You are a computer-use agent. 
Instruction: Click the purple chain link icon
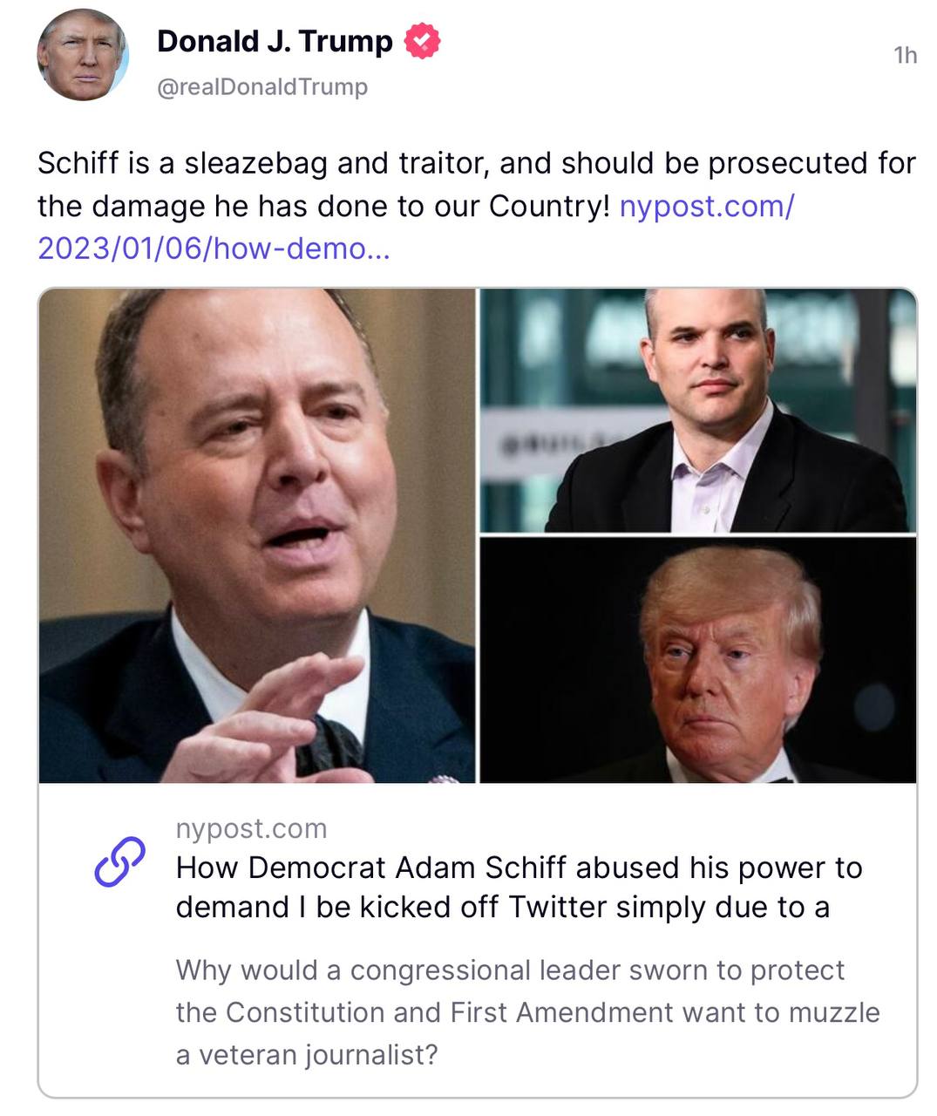pyautogui.click(x=119, y=861)
